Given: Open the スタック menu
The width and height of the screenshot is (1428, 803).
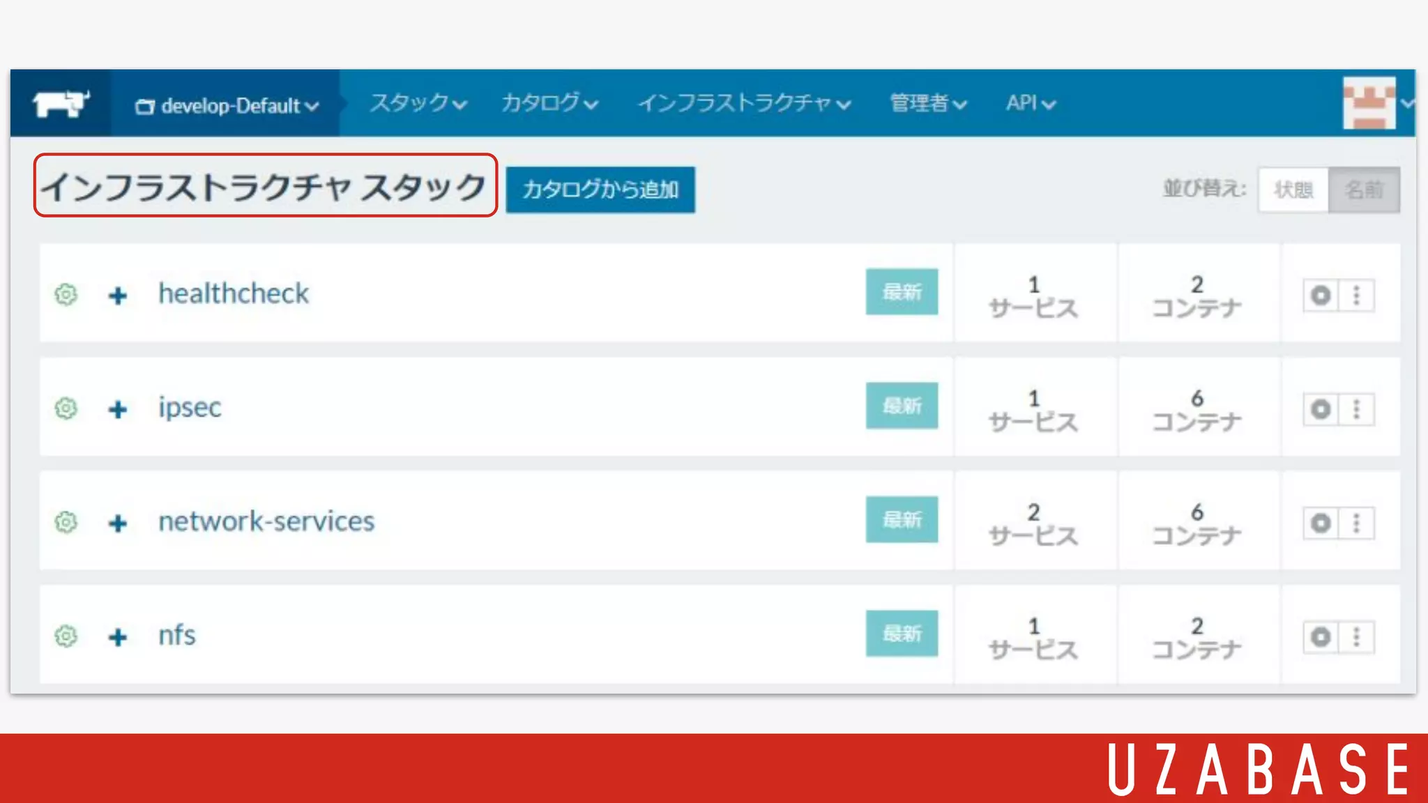Looking at the screenshot, I should coord(417,103).
